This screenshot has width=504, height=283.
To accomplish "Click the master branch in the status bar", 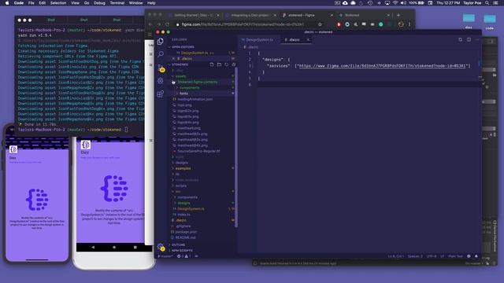I will tap(165, 256).
